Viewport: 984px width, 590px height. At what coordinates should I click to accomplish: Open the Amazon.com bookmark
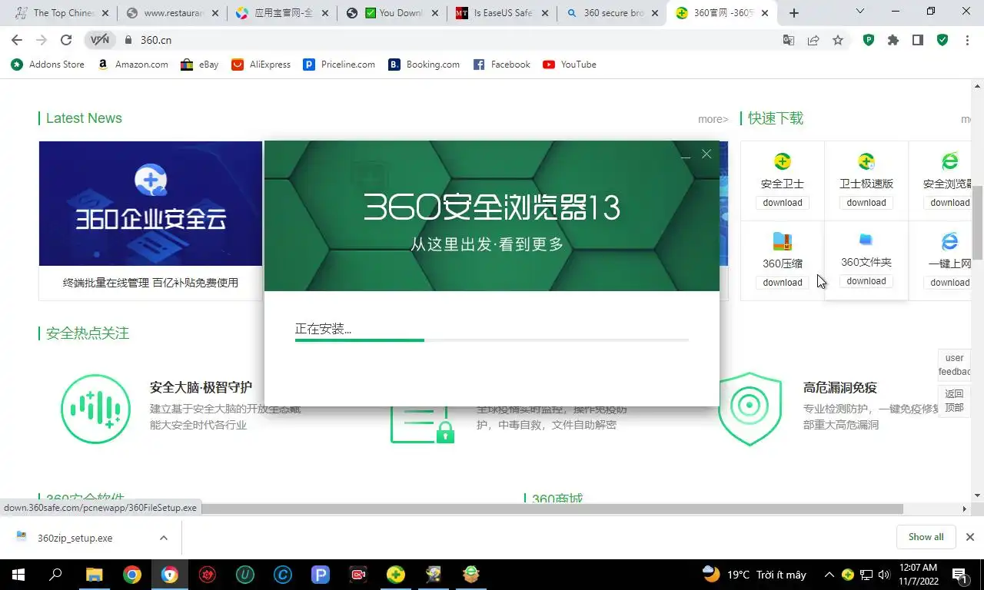click(x=133, y=65)
